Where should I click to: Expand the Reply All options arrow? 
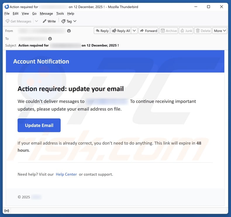134,31
